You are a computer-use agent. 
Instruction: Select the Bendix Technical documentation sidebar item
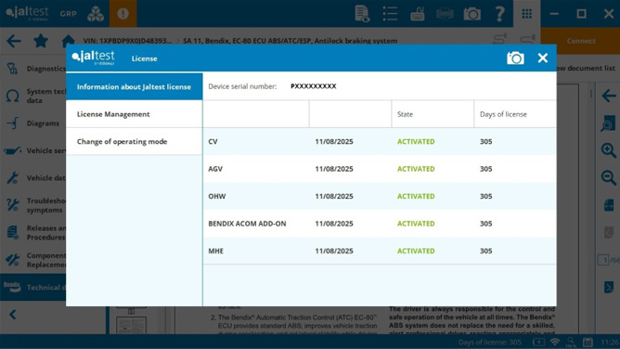tap(33, 288)
